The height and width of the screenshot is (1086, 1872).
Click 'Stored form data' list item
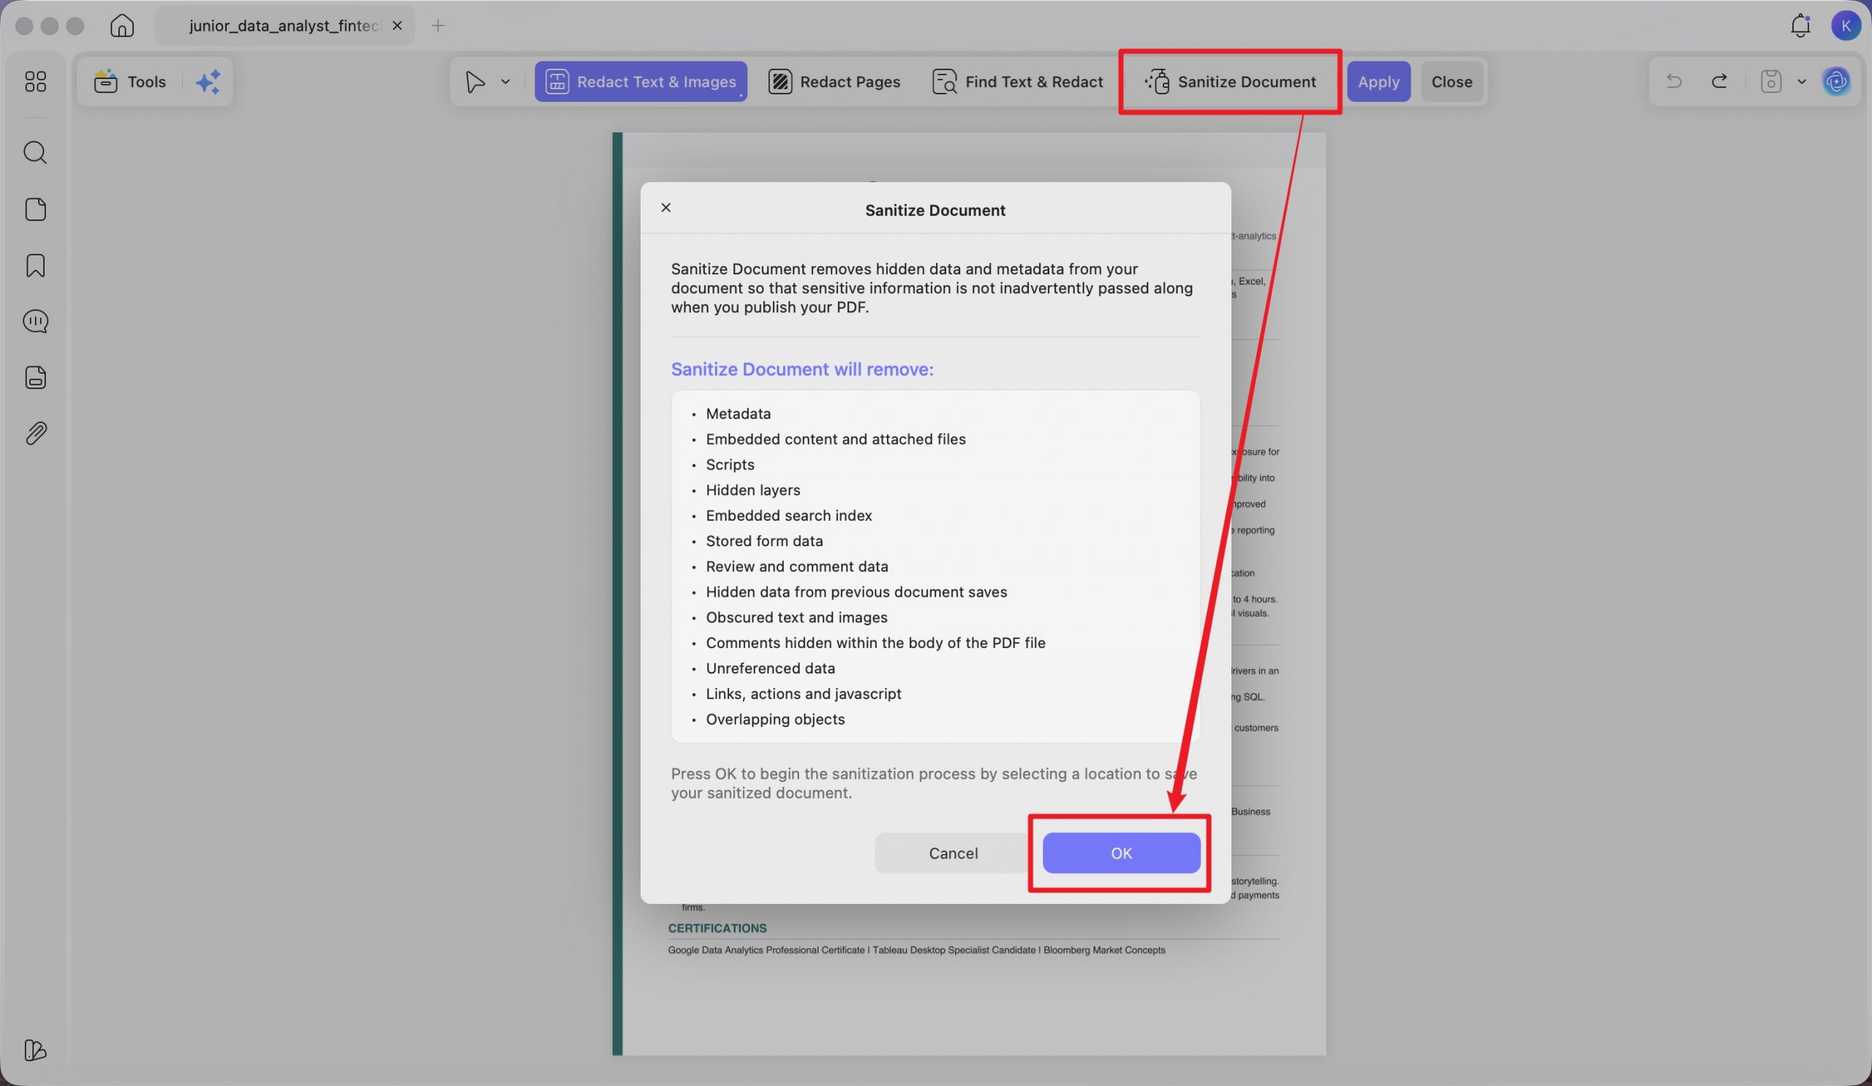tap(763, 540)
